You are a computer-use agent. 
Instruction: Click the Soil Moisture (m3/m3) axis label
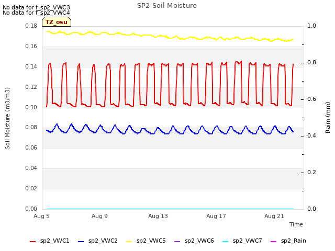click(7, 118)
